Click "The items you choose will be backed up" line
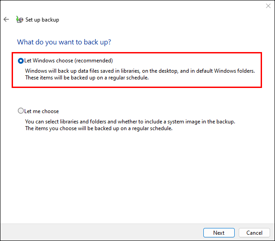The image size is (275, 241). tap(99, 128)
